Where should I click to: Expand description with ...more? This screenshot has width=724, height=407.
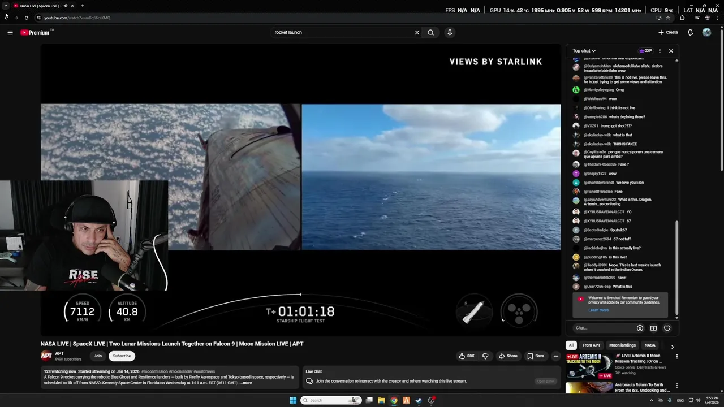click(246, 383)
